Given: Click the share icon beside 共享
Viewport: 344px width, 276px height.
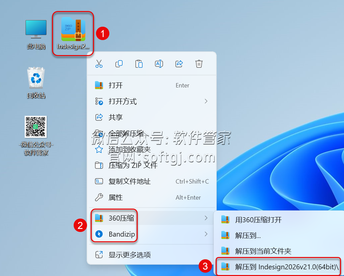Looking at the screenshot, I should pos(99,117).
